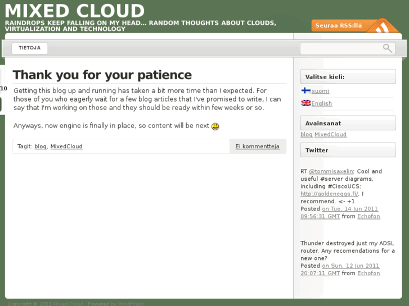409x306 pixels.
Task: Click the search input field
Action: point(341,48)
